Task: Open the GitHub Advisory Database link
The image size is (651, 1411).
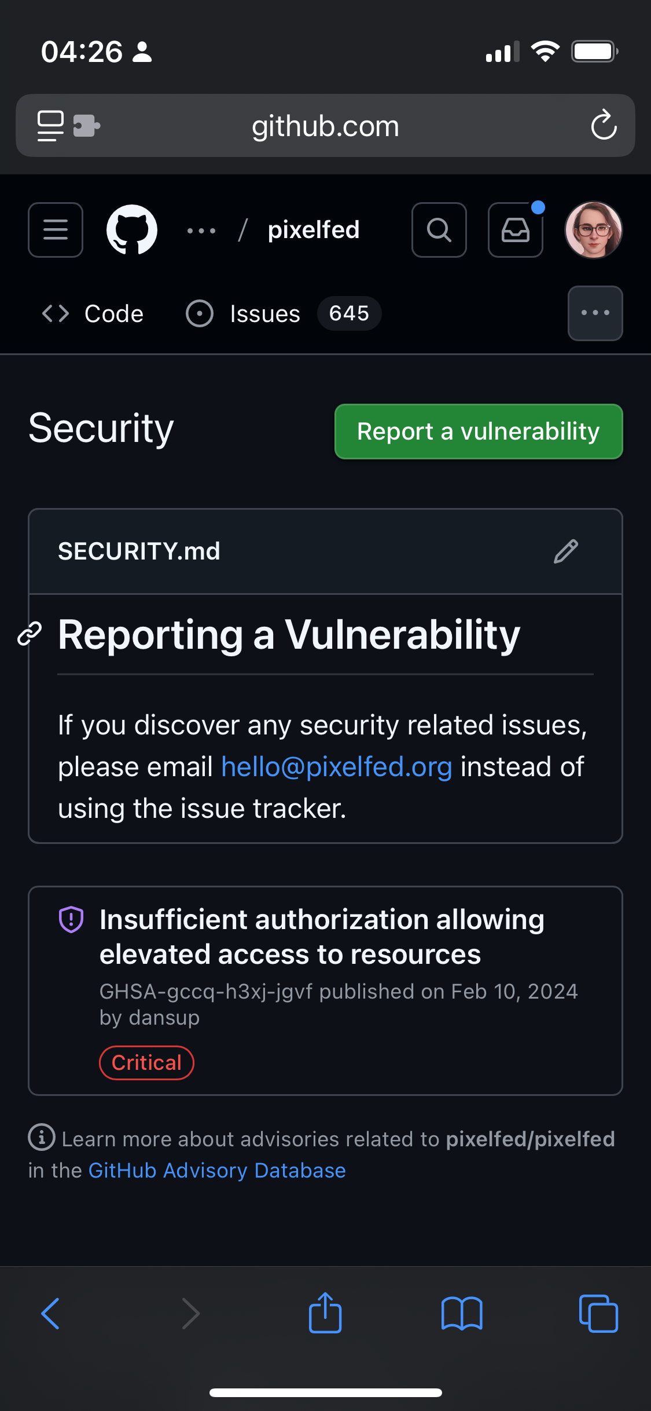Action: pos(217,1171)
